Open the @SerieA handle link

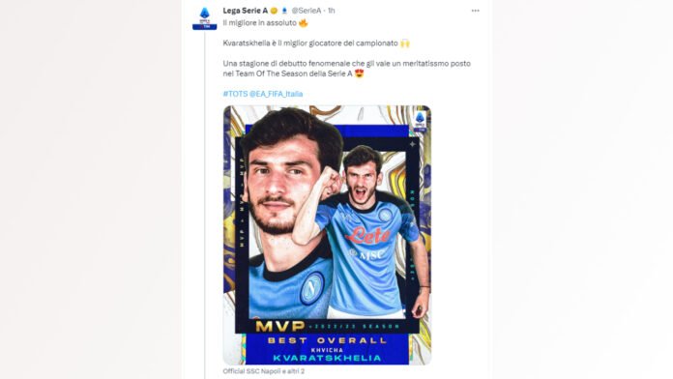[306, 11]
